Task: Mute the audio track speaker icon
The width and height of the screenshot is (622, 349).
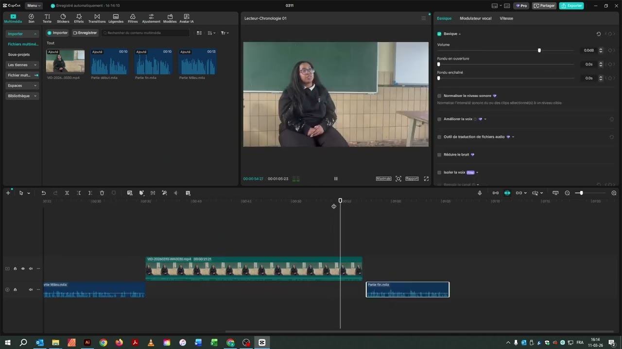Action: (31, 289)
